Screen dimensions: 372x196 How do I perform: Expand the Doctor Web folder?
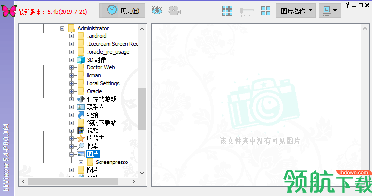click(x=71, y=67)
